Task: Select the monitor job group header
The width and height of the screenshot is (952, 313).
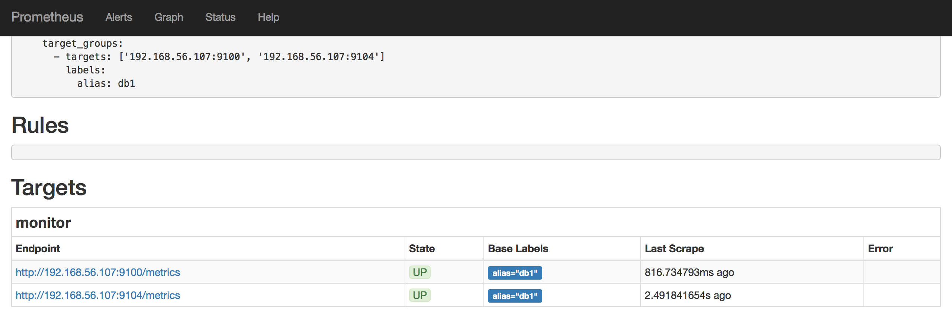Action: (x=43, y=223)
